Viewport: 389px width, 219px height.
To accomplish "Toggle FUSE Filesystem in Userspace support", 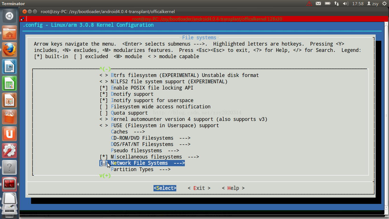I will (x=104, y=125).
